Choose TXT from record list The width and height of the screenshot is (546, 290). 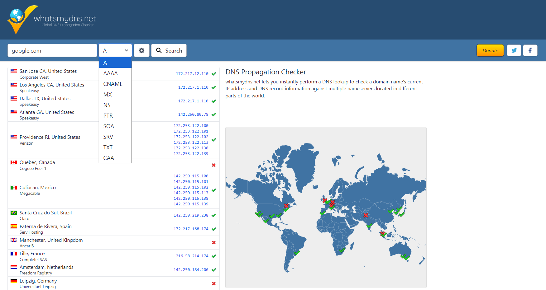[x=115, y=147]
